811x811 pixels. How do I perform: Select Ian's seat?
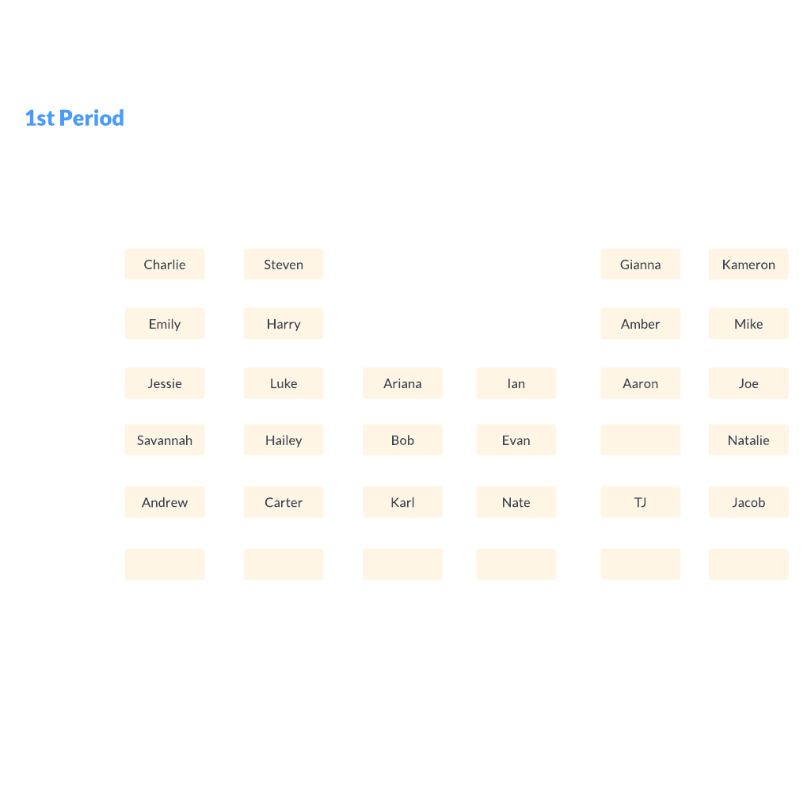516,383
